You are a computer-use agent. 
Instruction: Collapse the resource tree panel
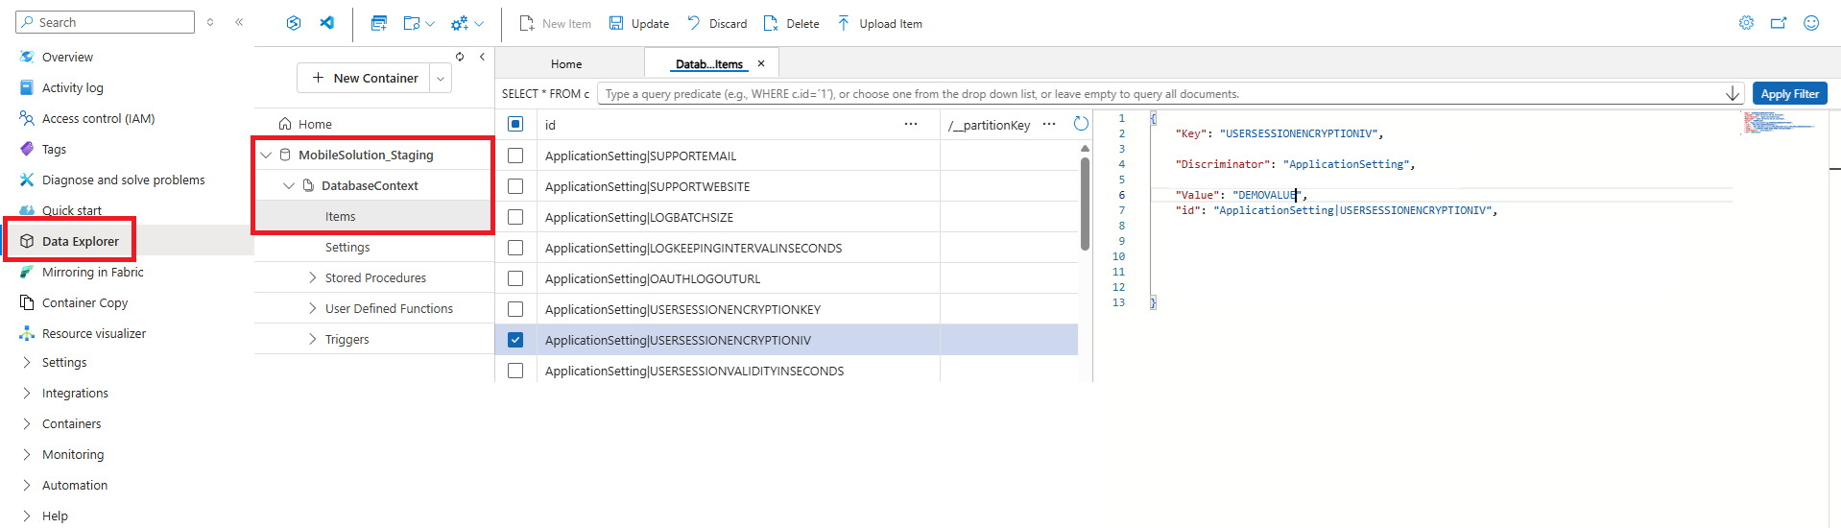click(x=482, y=57)
